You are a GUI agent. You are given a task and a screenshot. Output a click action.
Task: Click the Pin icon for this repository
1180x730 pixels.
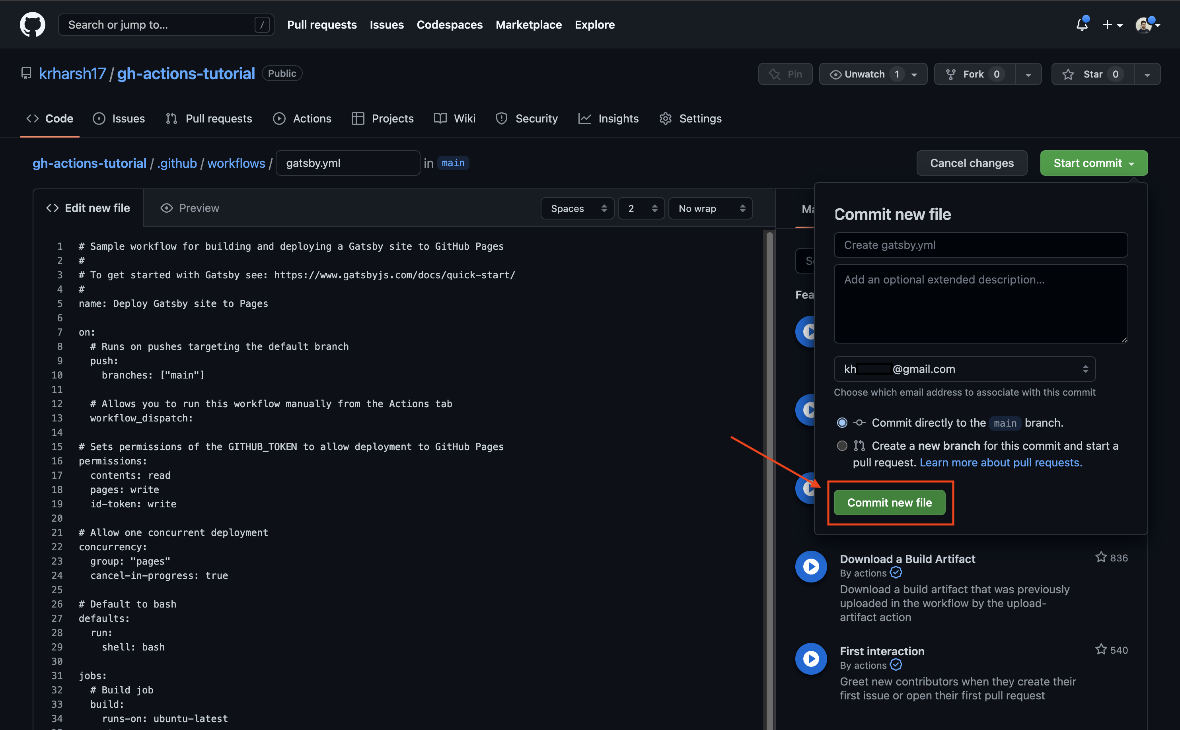pyautogui.click(x=774, y=74)
